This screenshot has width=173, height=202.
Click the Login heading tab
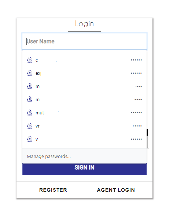point(84,24)
